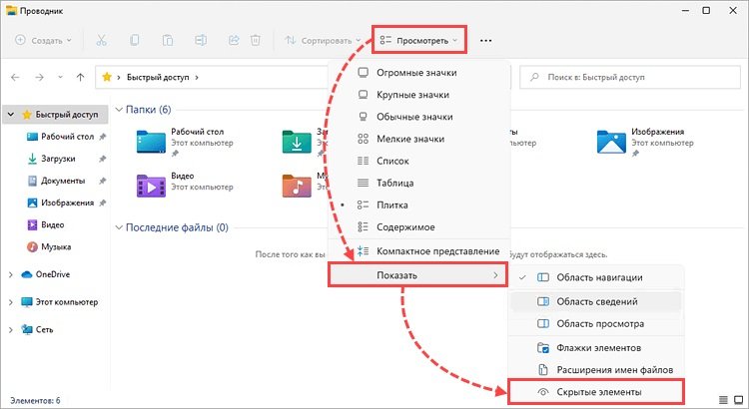Switch to details view icon in status bar

click(x=724, y=400)
